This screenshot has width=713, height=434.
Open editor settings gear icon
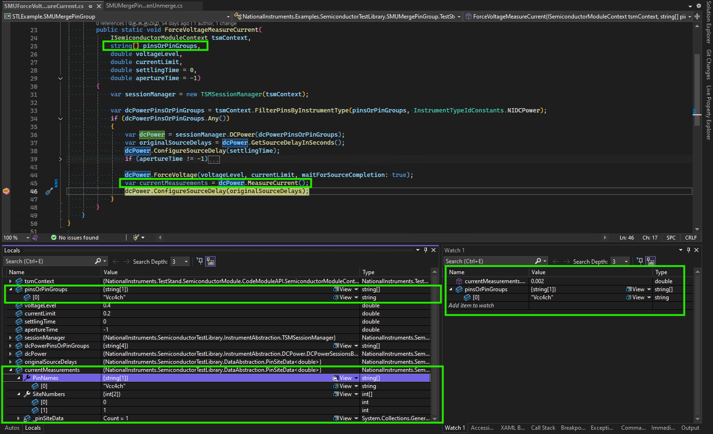tap(698, 6)
